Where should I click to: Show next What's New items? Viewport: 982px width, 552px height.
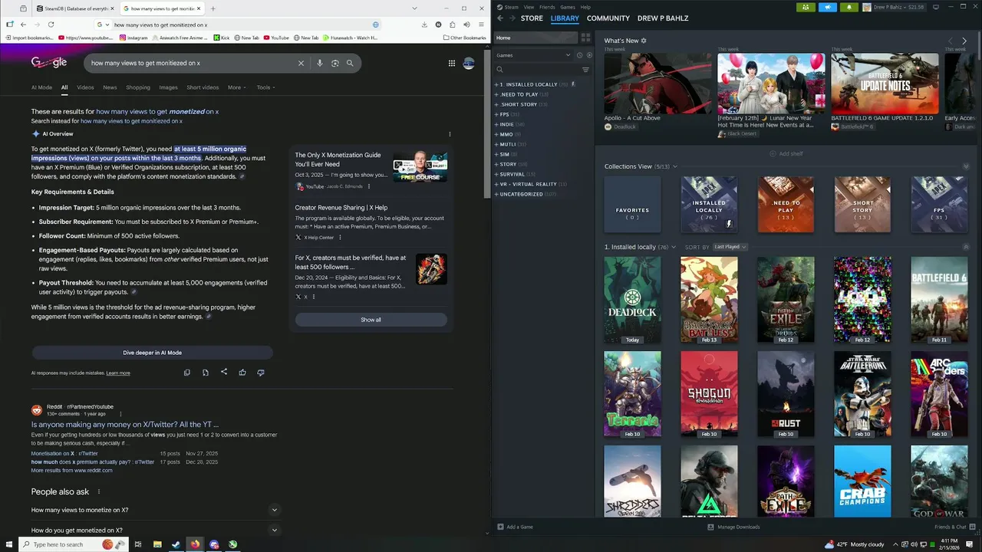964,41
